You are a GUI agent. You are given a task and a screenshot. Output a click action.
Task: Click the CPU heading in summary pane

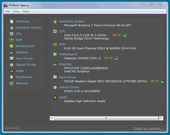tap(62, 31)
